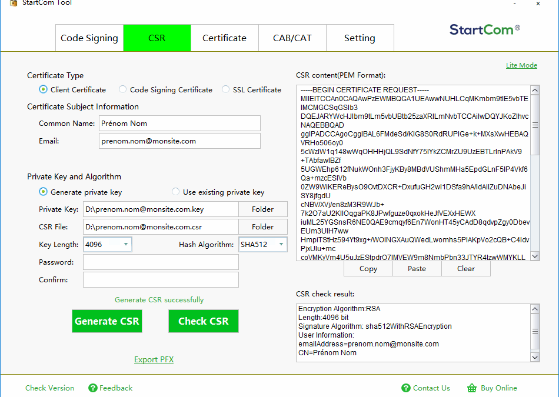Screen dimensions: 559x397
Task: Click the Generate CSR button
Action: click(107, 321)
